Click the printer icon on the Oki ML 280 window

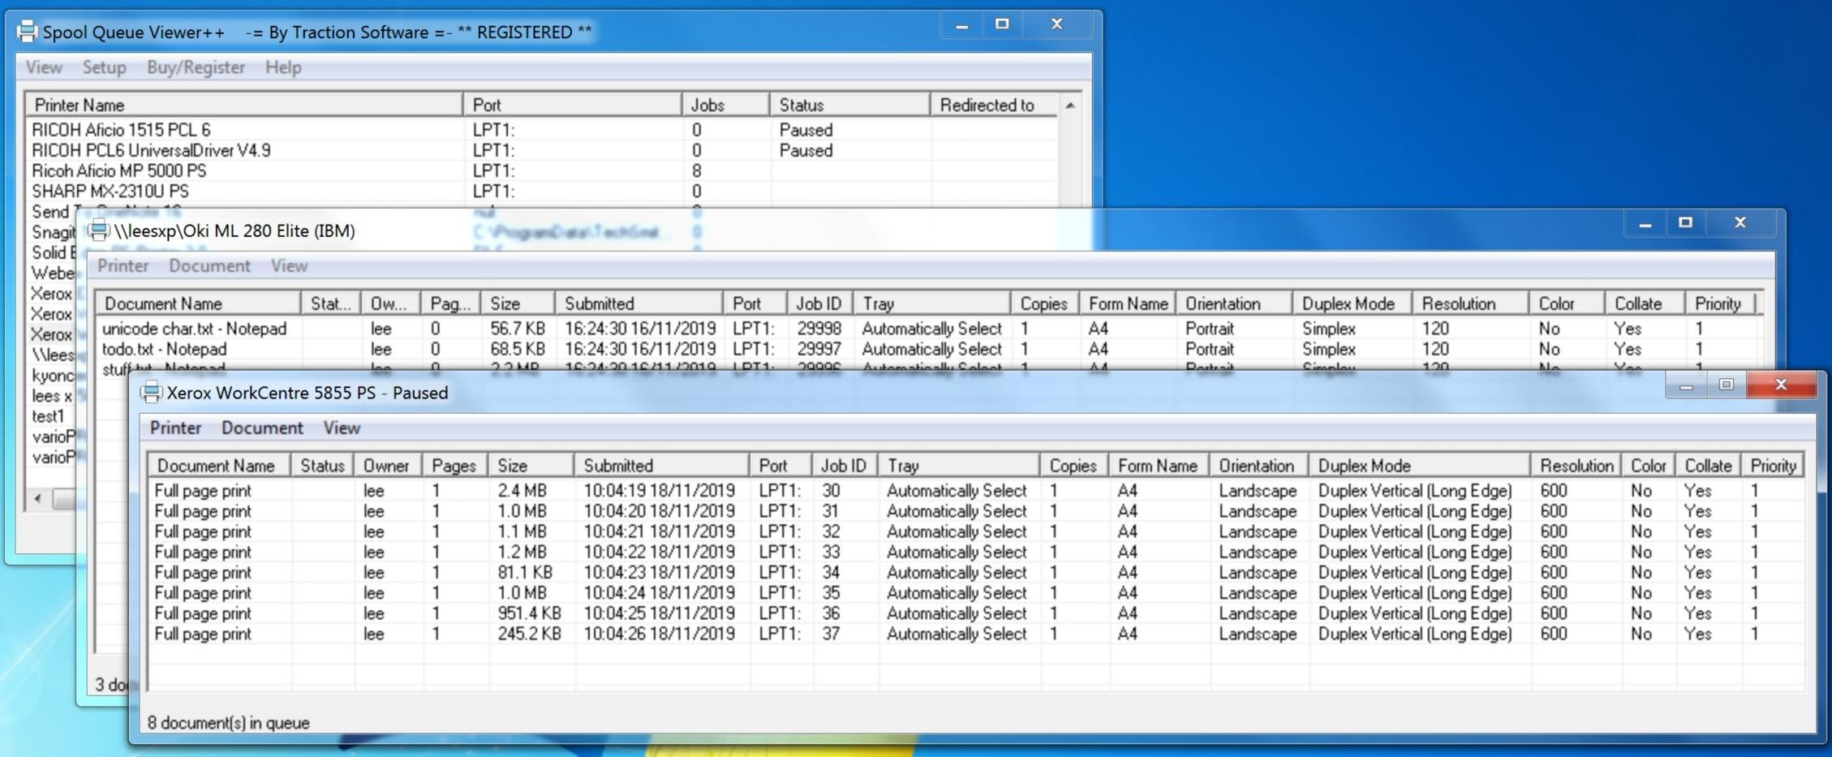coord(97,230)
